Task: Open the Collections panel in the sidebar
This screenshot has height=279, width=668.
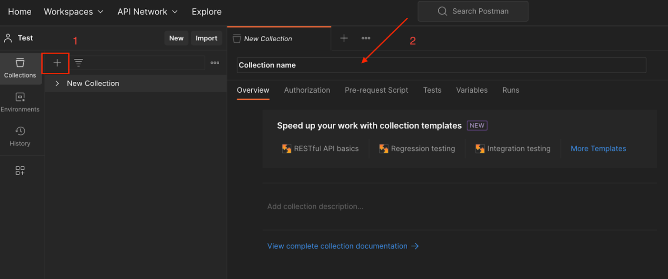Action: (20, 68)
